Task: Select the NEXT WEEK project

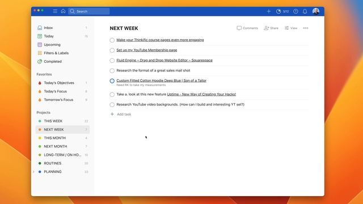Action: (x=62, y=130)
